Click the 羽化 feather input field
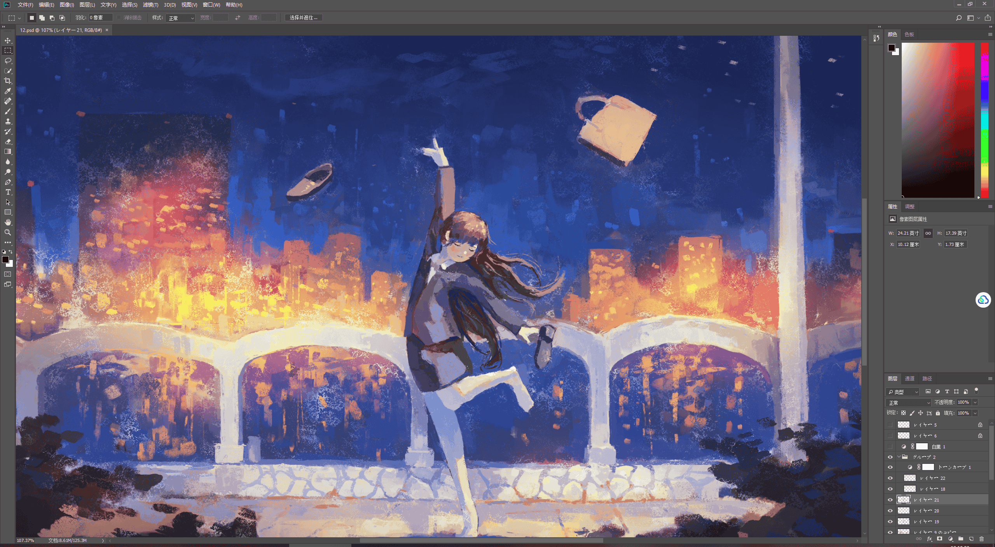This screenshot has width=995, height=547. click(101, 18)
